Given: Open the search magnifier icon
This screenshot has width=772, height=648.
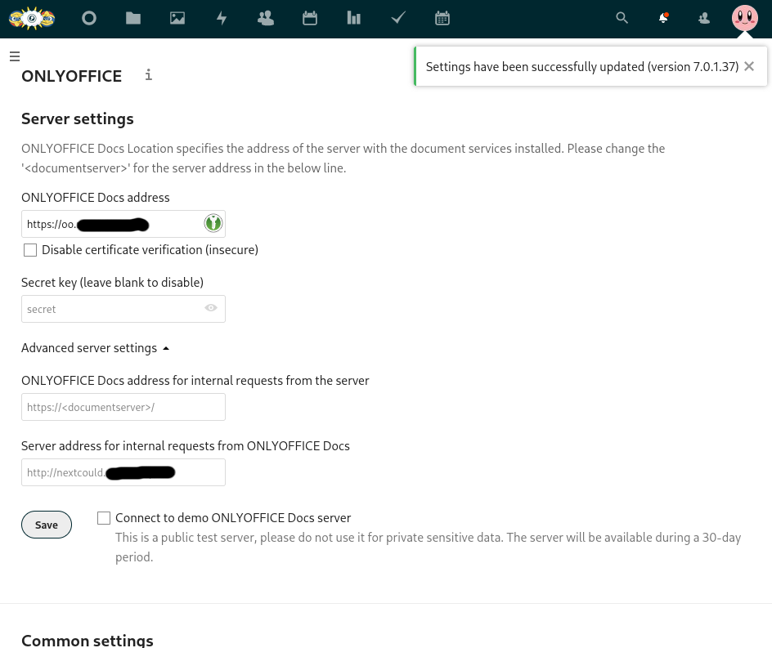Looking at the screenshot, I should coord(622,18).
